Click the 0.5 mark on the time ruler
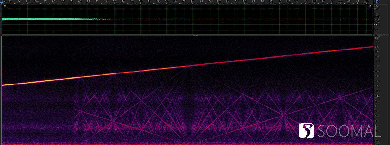Viewport: 390px width, 145px height. pos(45,2)
